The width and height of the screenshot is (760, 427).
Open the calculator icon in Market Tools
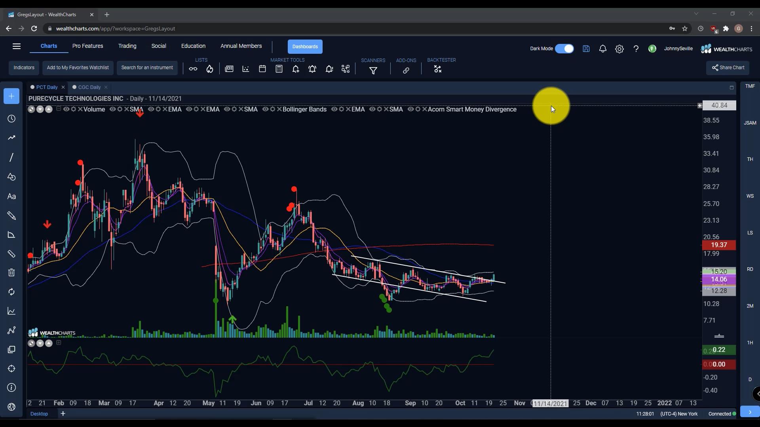[x=279, y=69]
